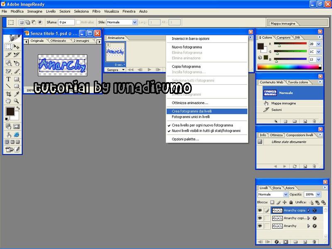Viewport: 332px width, 249px height.
Task: Click foreground color swatch in toolbox
Action: 10,111
